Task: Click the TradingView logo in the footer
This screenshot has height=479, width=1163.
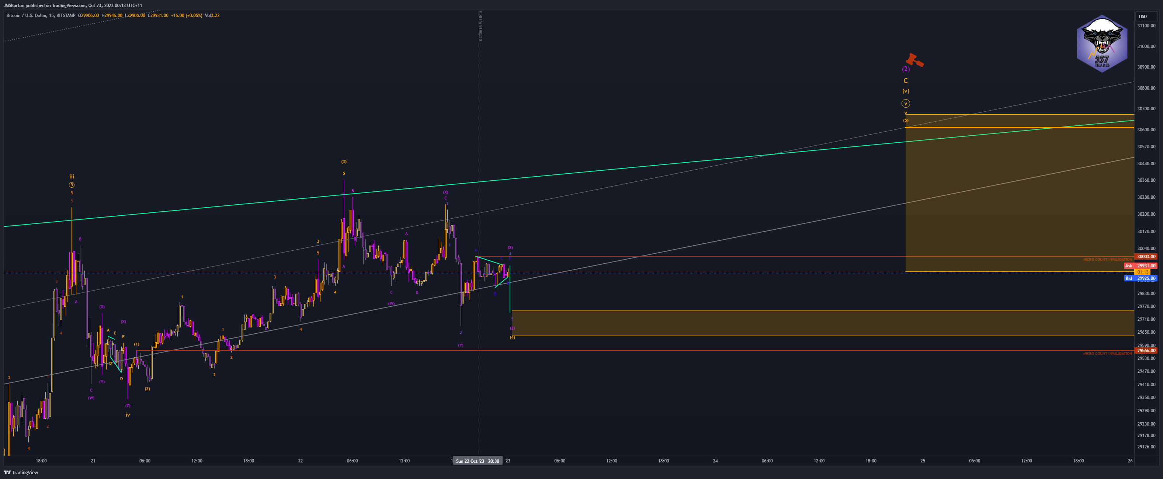Action: coord(21,473)
